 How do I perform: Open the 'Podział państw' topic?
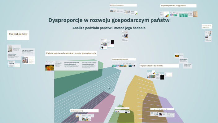18,35
